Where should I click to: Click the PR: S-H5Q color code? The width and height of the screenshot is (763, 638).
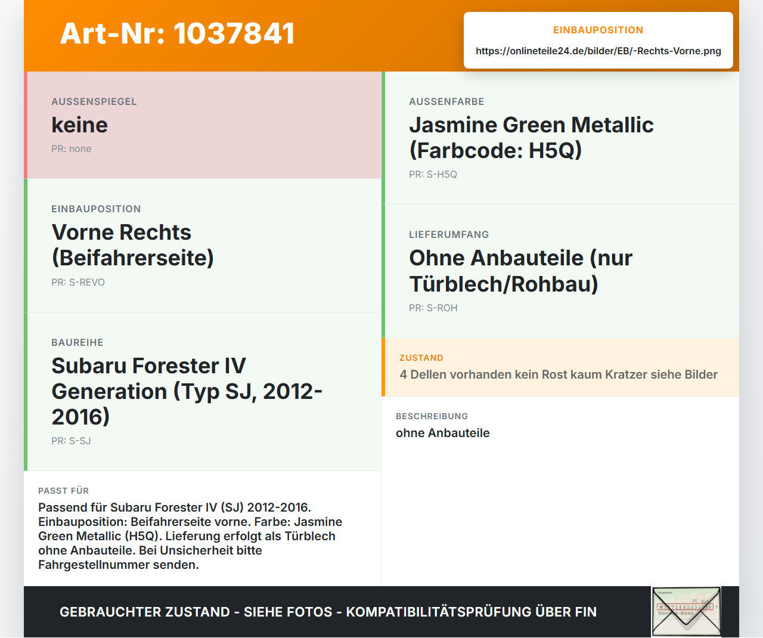pyautogui.click(x=433, y=174)
